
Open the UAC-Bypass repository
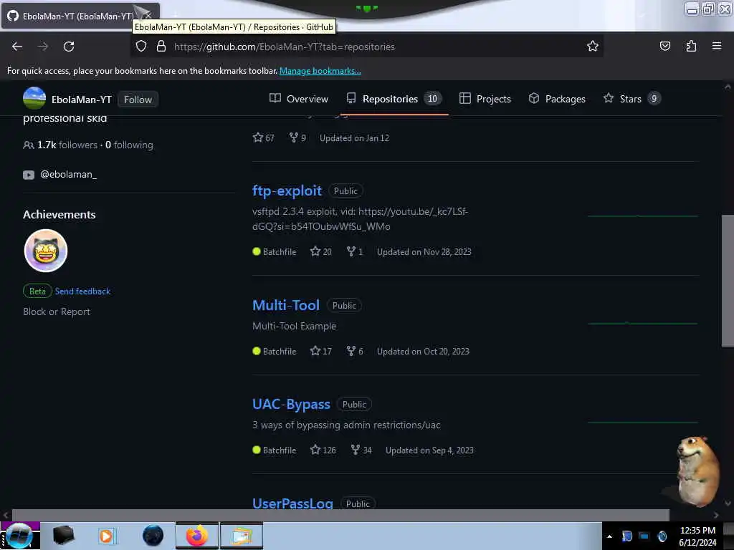click(291, 404)
